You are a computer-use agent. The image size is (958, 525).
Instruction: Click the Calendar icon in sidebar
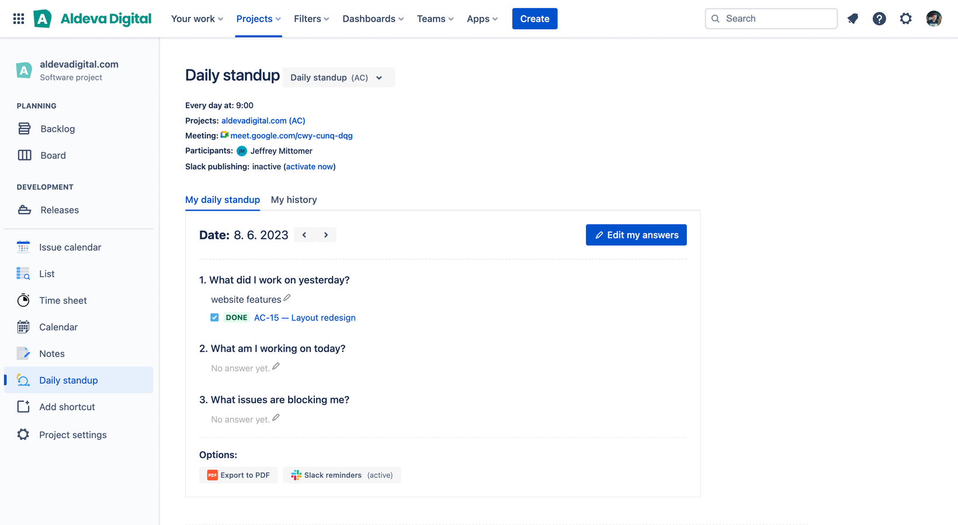coord(23,327)
